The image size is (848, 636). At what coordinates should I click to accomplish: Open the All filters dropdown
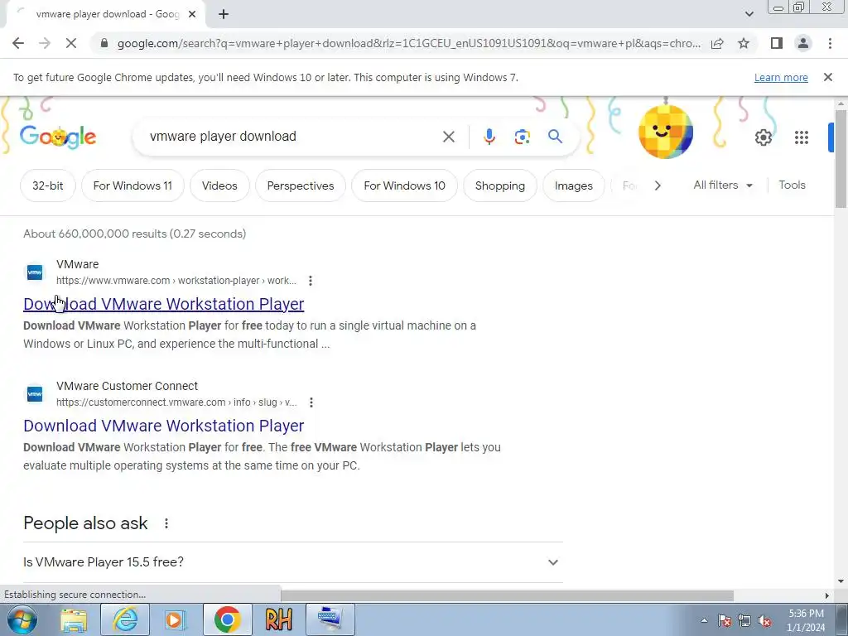pyautogui.click(x=723, y=185)
